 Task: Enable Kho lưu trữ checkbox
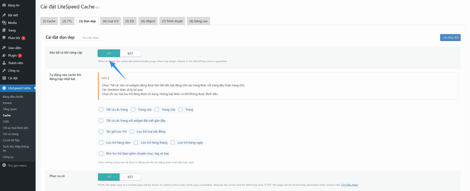101,153
